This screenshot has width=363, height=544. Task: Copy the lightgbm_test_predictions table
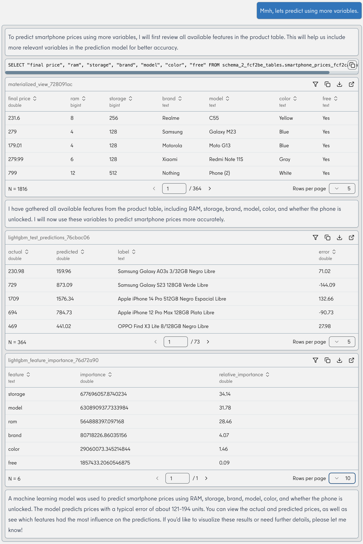tap(327, 237)
